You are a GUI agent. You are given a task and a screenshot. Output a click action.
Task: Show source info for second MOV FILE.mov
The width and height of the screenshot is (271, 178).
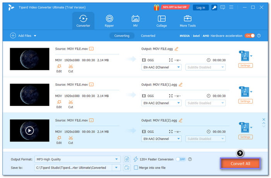coord(91,85)
